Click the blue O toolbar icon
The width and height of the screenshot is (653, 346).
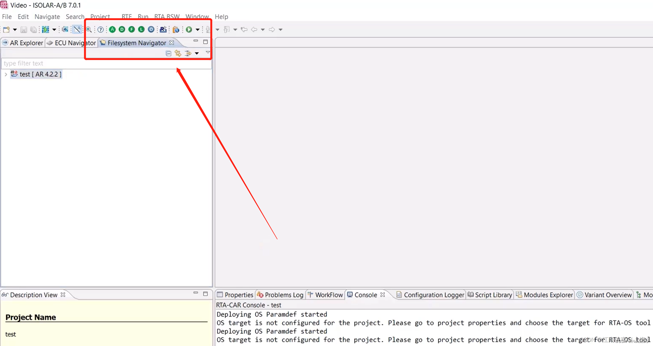coord(151,29)
